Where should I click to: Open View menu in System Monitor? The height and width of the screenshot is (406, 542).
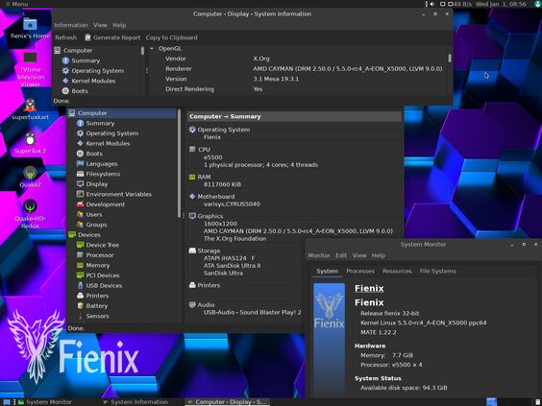pos(359,255)
